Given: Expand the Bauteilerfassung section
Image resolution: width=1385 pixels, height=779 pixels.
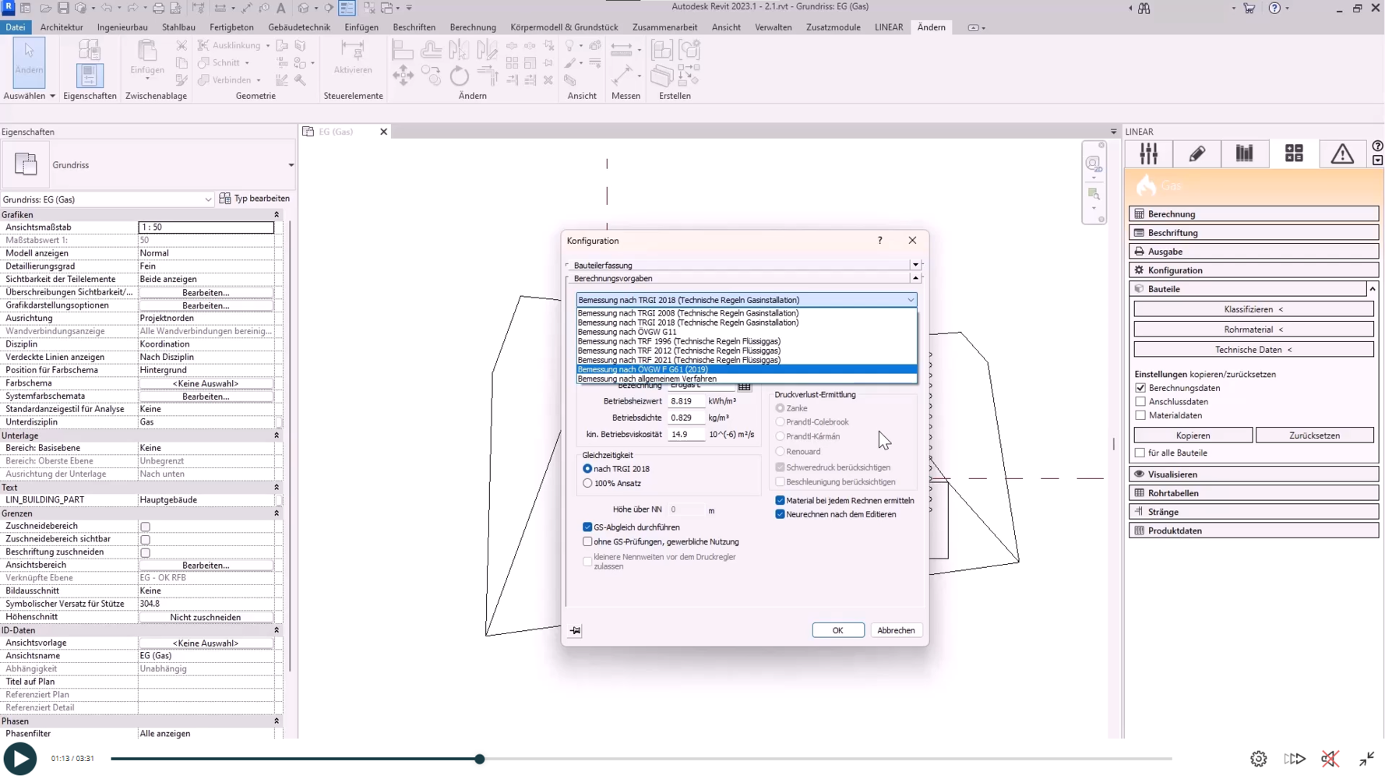Looking at the screenshot, I should (915, 265).
